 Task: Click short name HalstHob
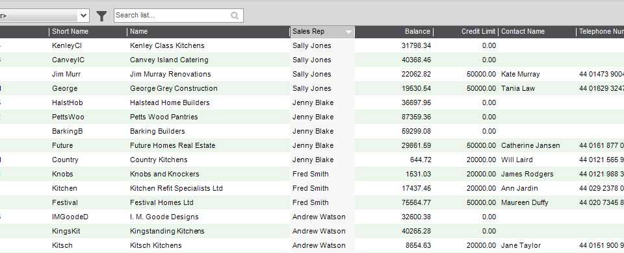pyautogui.click(x=67, y=103)
